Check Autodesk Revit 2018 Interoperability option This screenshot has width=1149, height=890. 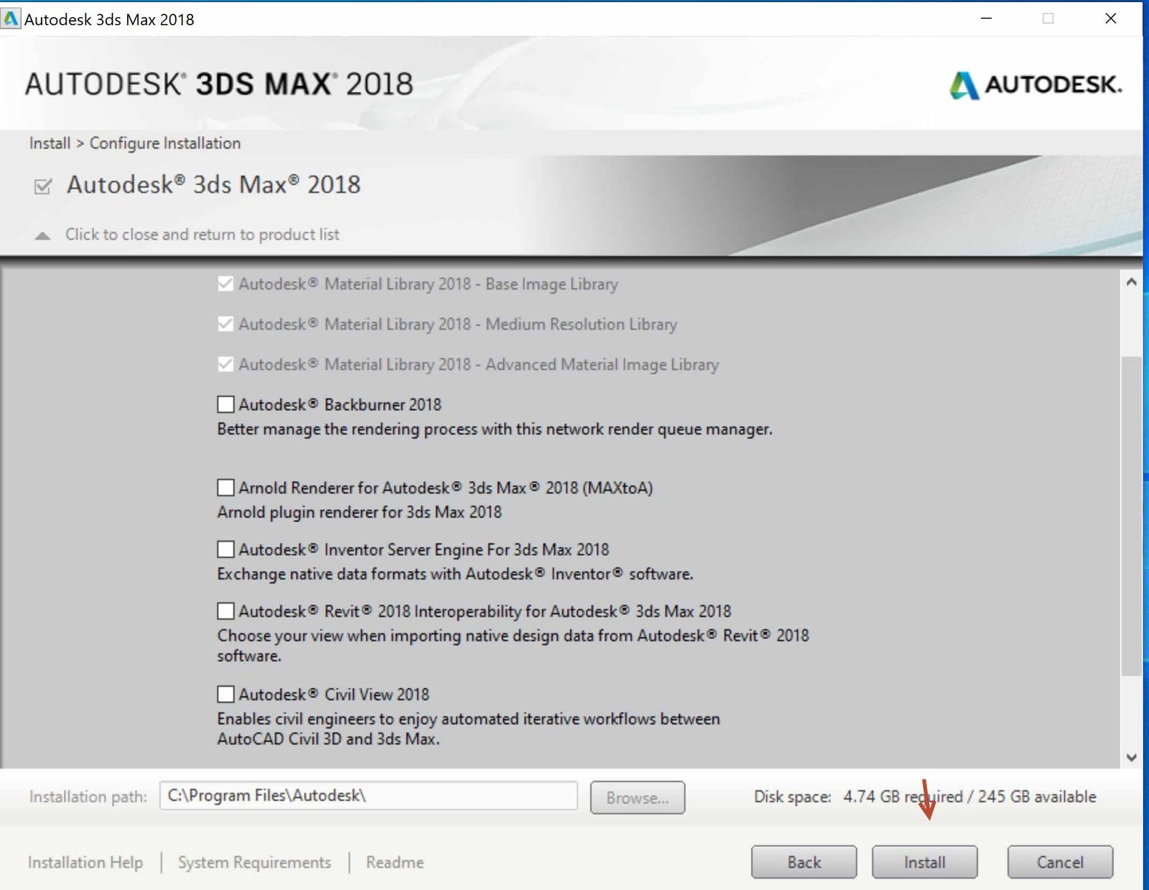point(224,611)
